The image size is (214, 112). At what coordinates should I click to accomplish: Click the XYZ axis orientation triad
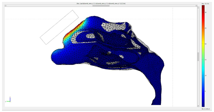(9, 100)
